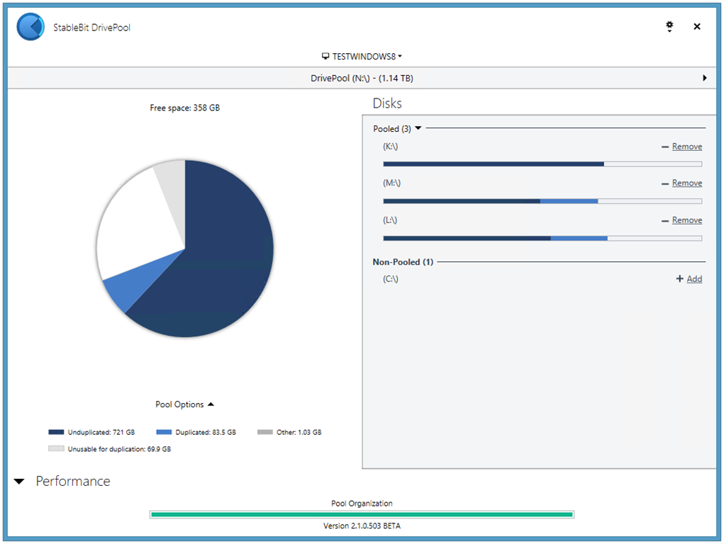Image resolution: width=724 pixels, height=544 pixels.
Task: Click the minus icon for K:\ drive
Action: (665, 147)
